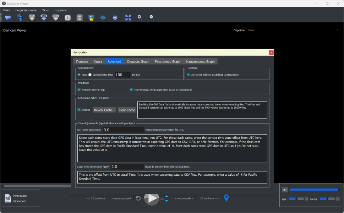
Task: Click the MOV export toolbar icon
Action: [56, 17]
